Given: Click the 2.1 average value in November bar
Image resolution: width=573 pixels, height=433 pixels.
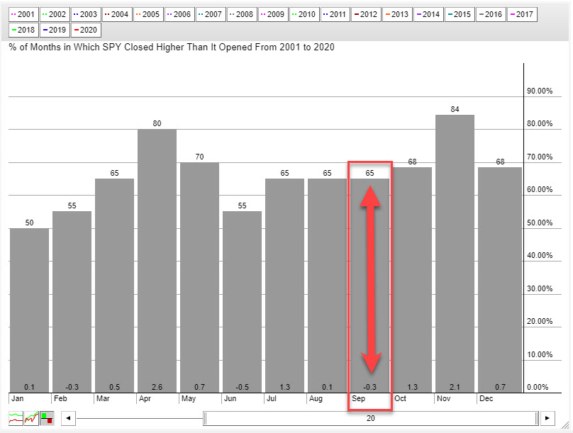Looking at the screenshot, I should pos(455,387).
